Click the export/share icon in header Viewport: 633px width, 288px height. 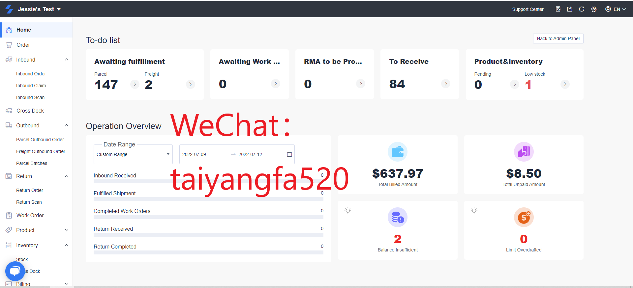point(570,9)
